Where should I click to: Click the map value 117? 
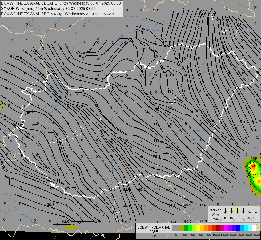(187, 189)
